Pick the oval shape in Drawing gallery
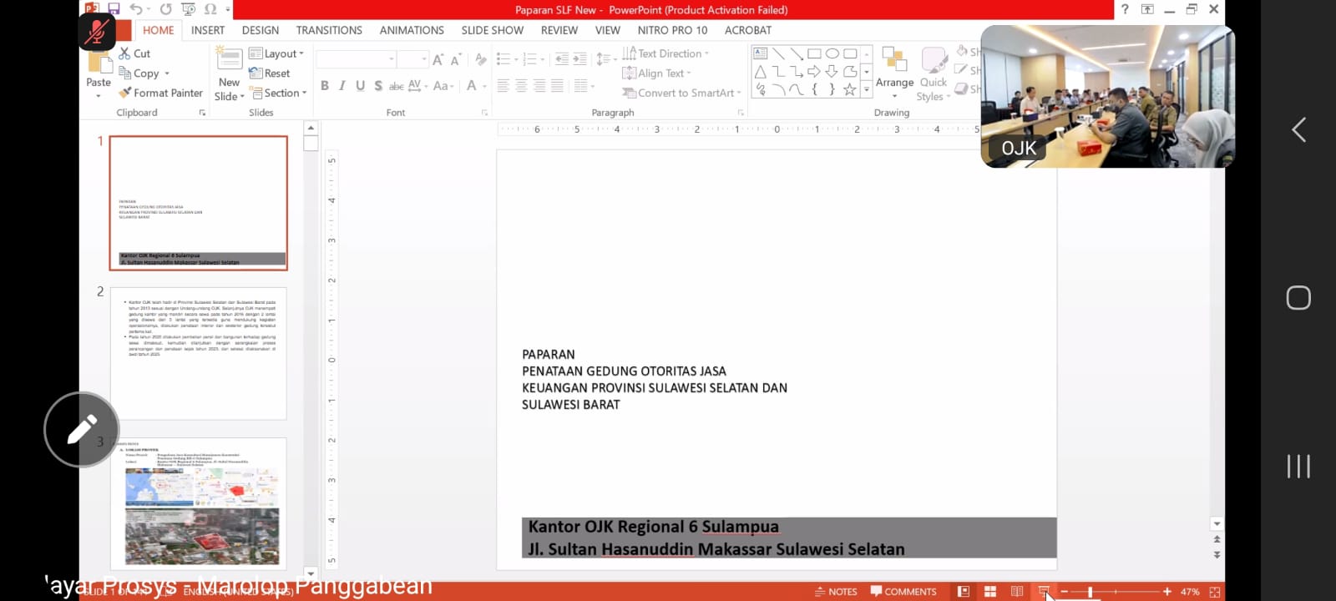Image resolution: width=1336 pixels, height=601 pixels. [x=832, y=53]
